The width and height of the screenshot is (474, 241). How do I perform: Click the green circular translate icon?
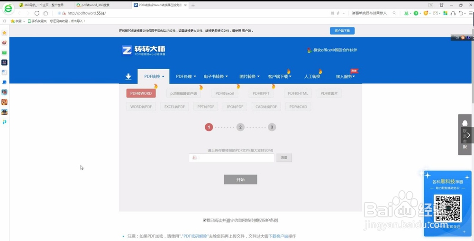tap(416, 13)
